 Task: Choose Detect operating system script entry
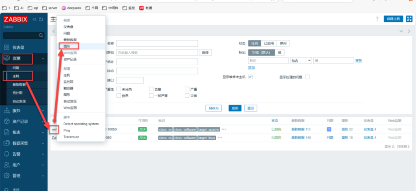81,124
